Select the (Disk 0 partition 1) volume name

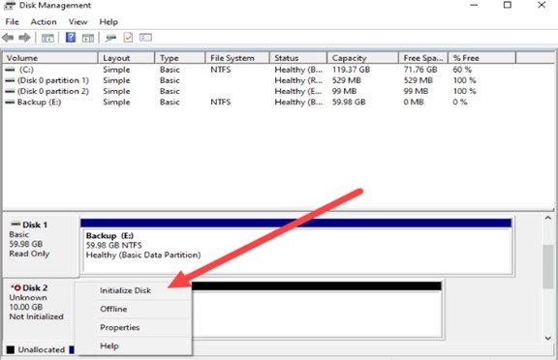pyautogui.click(x=53, y=80)
